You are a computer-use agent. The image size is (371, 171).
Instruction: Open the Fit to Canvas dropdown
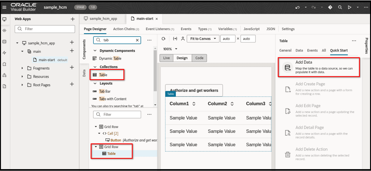coord(203,39)
